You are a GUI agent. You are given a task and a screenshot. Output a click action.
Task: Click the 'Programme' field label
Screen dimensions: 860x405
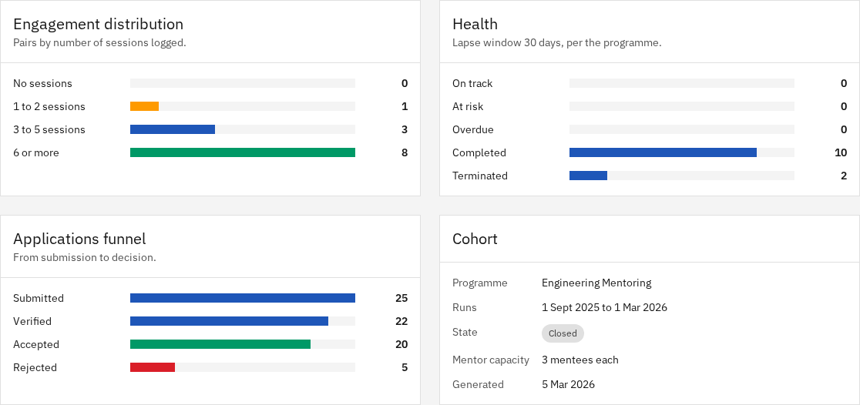click(480, 283)
